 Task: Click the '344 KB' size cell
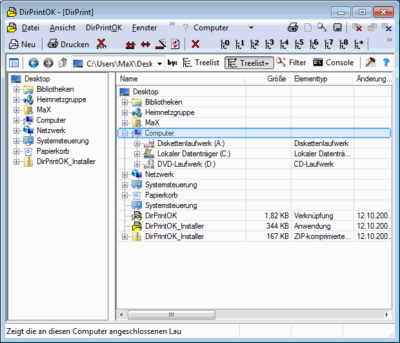coord(277,226)
